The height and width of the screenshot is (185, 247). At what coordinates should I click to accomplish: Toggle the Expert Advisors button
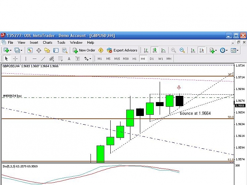tap(122, 50)
